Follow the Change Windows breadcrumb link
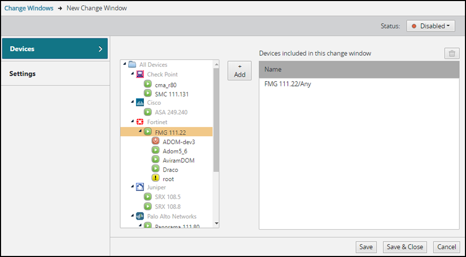The height and width of the screenshot is (257, 466). click(x=29, y=8)
